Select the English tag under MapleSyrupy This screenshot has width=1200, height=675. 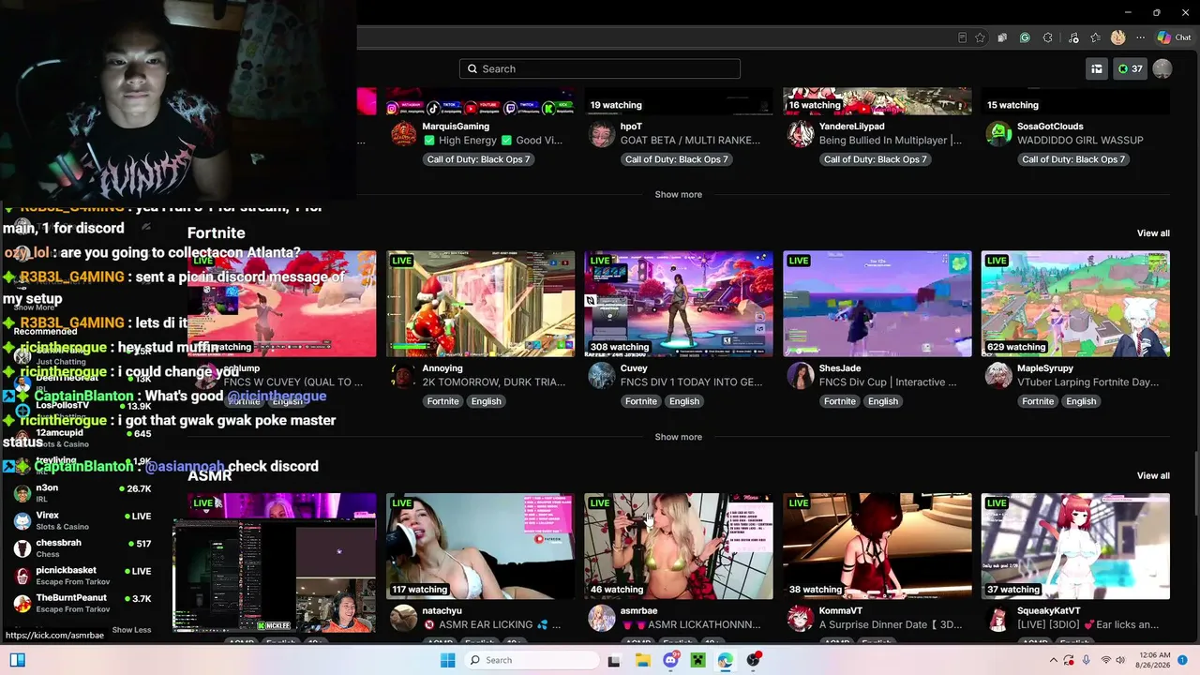(x=1081, y=401)
